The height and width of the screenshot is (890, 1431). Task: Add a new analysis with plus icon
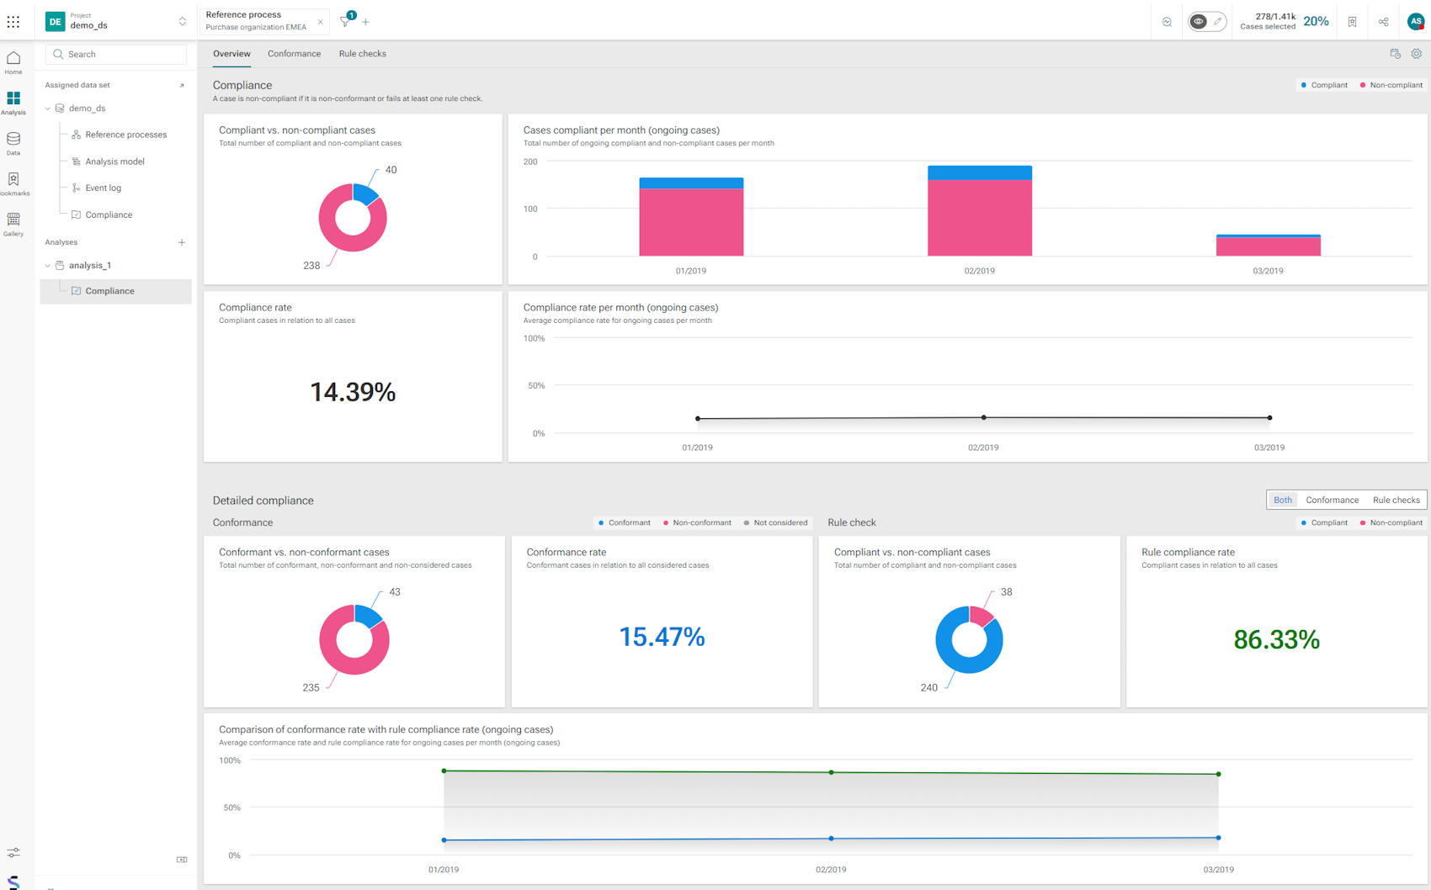point(182,242)
